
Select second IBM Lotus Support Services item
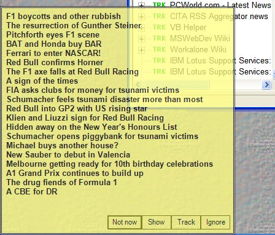click(220, 71)
